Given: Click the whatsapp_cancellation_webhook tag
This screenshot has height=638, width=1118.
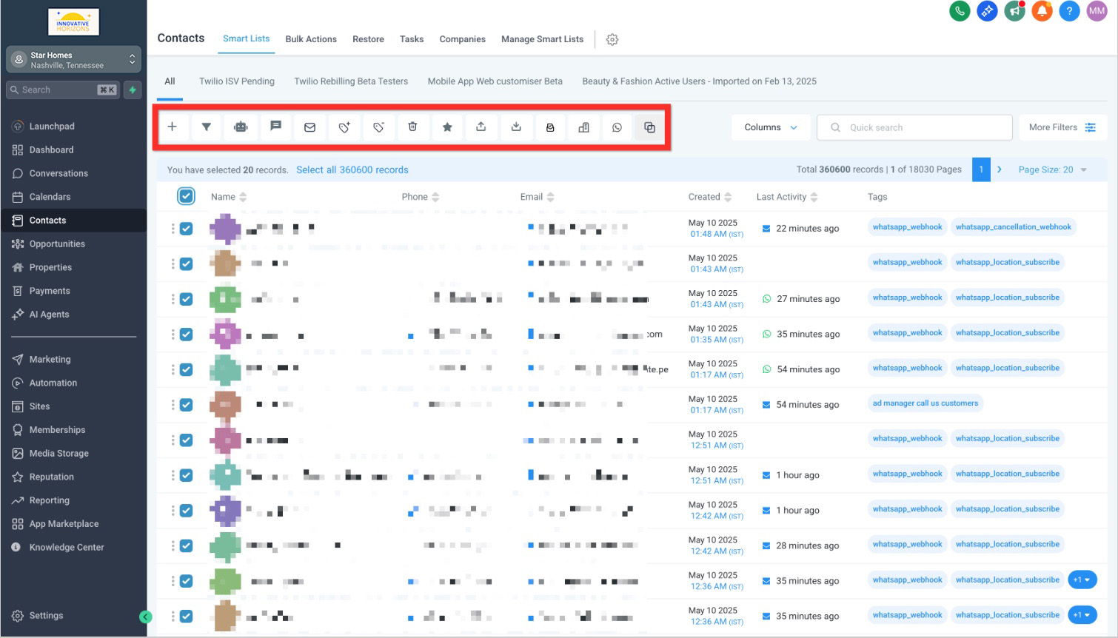Looking at the screenshot, I should pyautogui.click(x=1013, y=226).
